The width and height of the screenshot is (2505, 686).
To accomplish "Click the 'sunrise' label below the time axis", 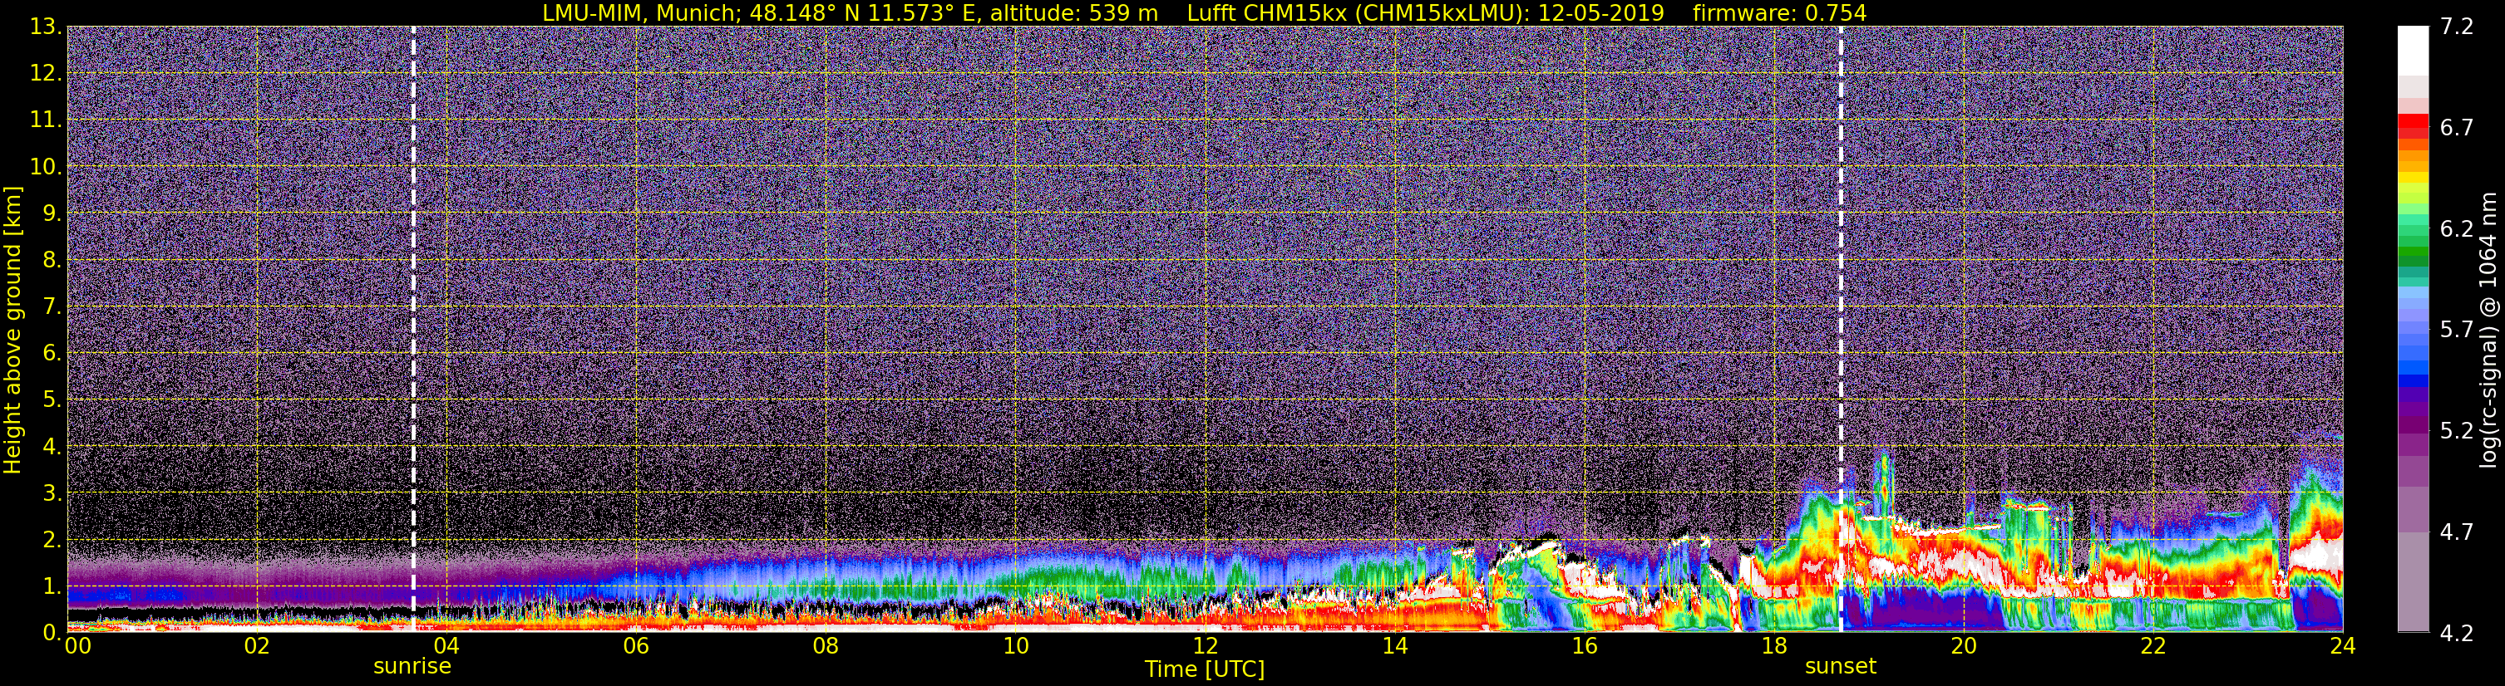I will 412,667.
